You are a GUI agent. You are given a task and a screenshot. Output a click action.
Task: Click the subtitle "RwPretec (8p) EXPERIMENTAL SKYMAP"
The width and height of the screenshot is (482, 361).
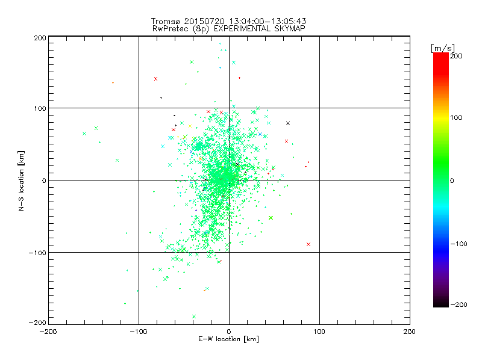(228, 28)
